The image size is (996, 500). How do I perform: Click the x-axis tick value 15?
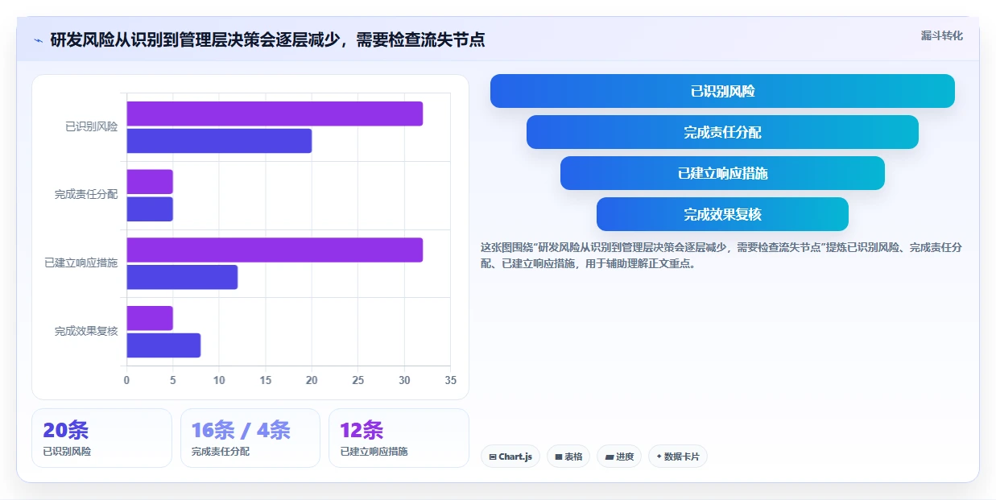265,380
